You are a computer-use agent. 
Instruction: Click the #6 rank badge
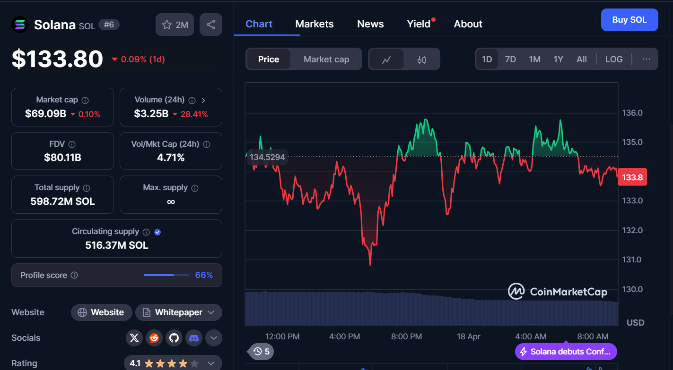pos(109,25)
